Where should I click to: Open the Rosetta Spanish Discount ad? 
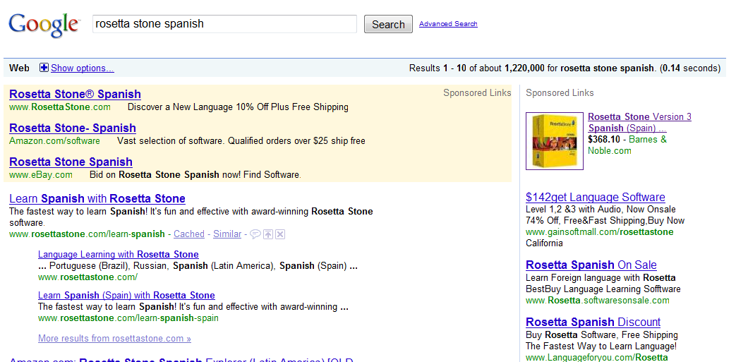tap(593, 322)
